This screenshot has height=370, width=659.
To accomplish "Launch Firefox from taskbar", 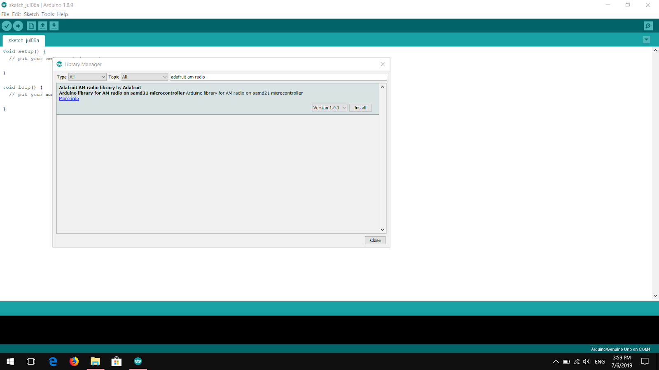I will click(74, 361).
